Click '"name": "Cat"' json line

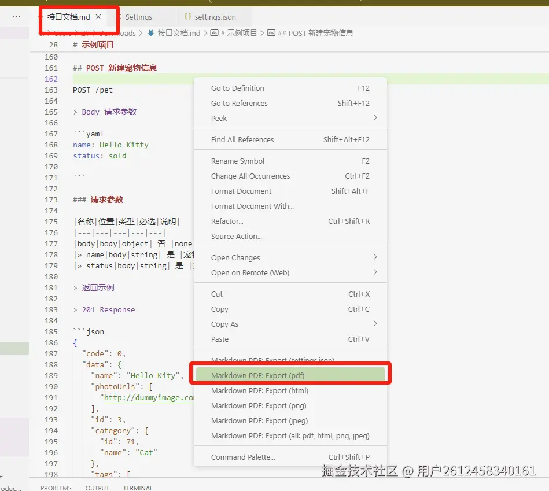point(128,452)
